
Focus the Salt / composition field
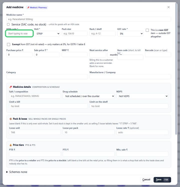click(x=35, y=96)
